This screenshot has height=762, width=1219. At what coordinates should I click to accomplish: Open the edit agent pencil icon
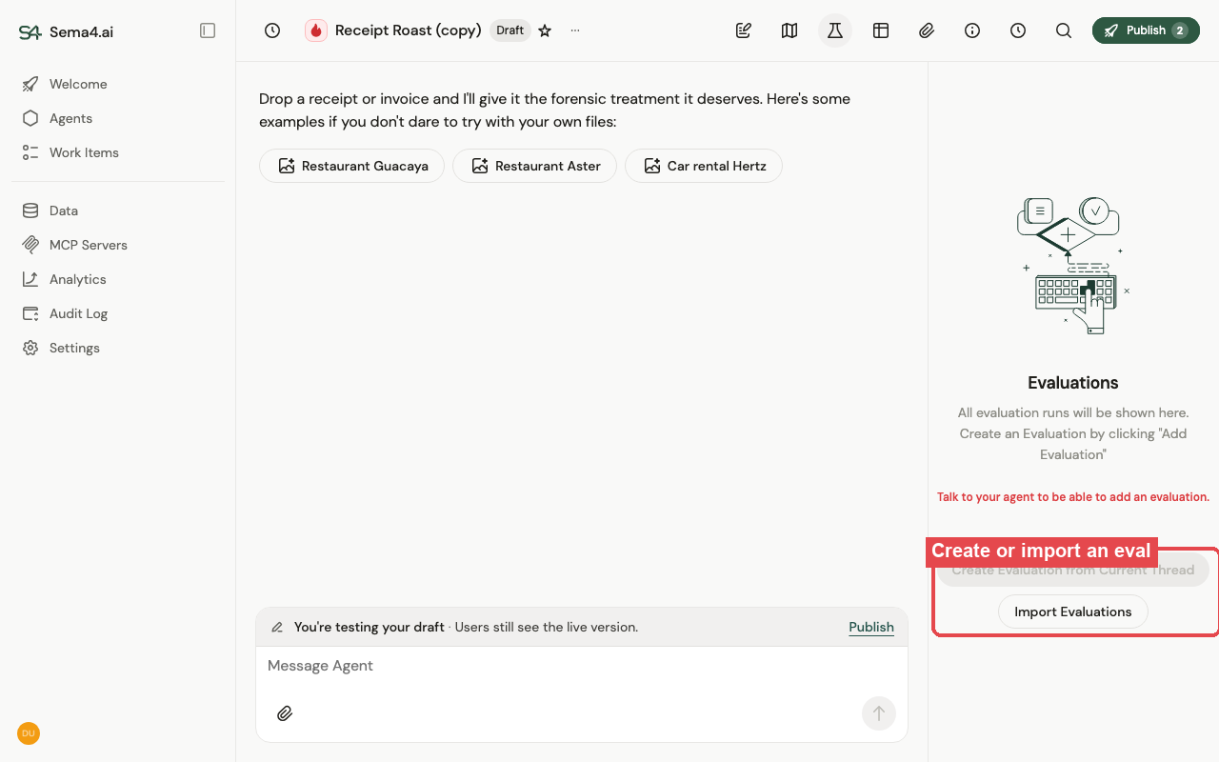744,30
